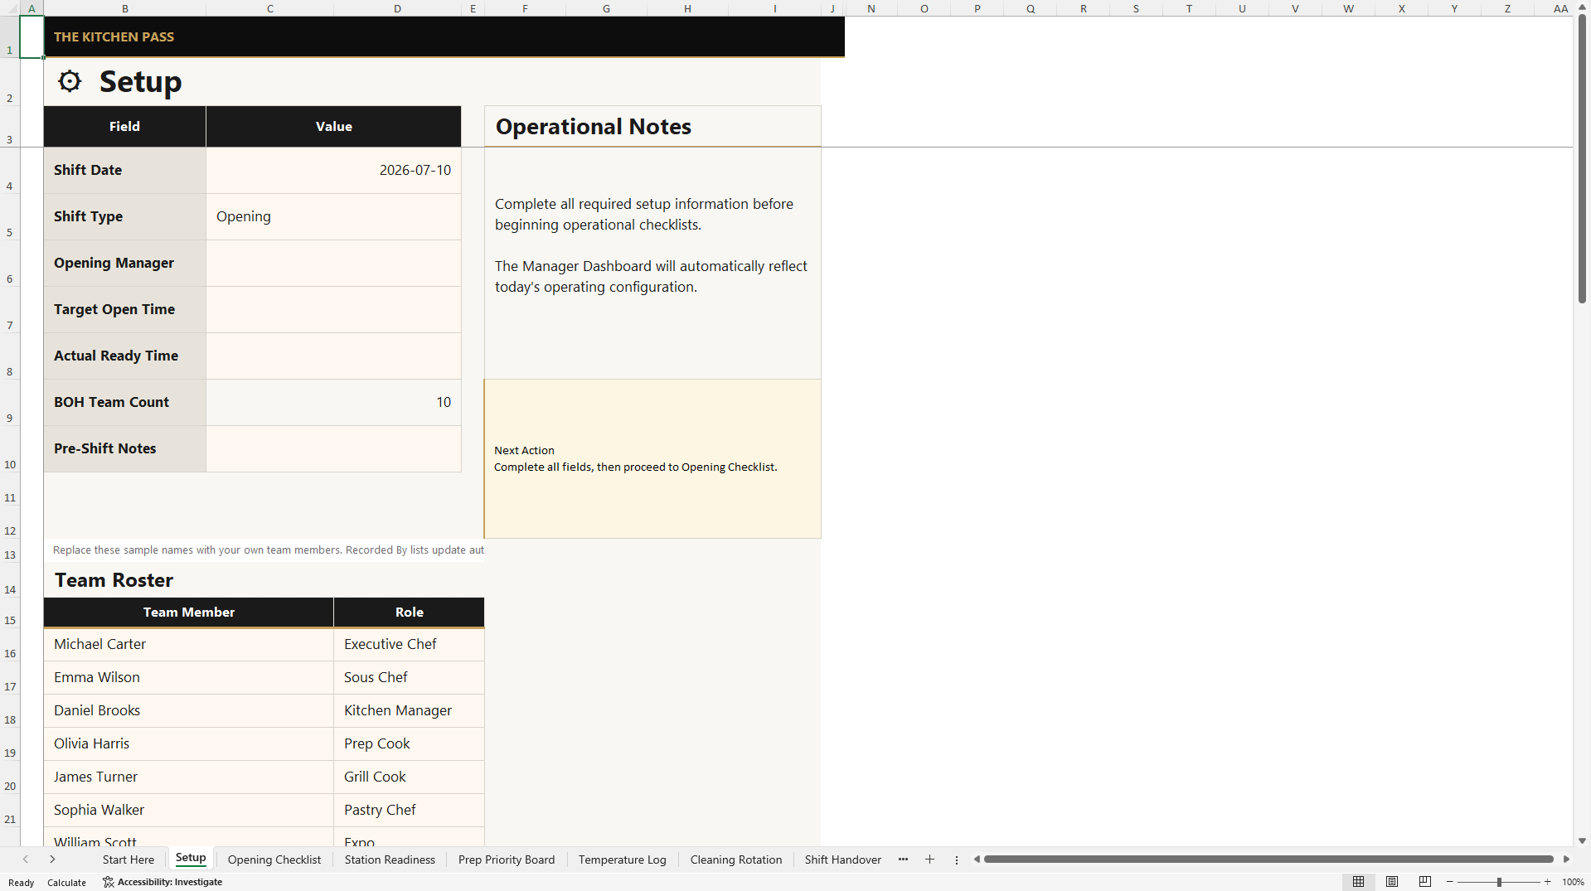1591x891 pixels.
Task: Select cell 'Prep Cook'
Action: [x=409, y=744]
